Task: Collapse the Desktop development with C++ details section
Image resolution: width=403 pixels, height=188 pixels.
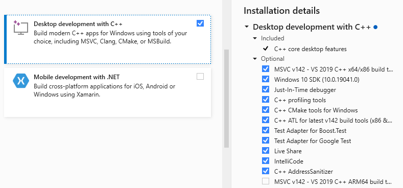Action: click(x=247, y=27)
